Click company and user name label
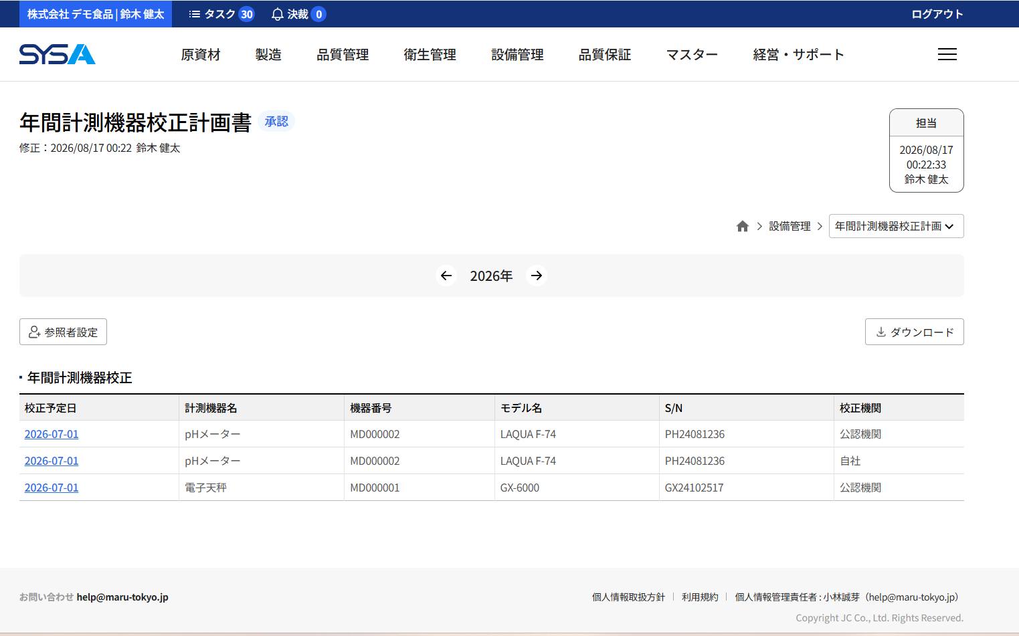This screenshot has width=1019, height=636. coord(96,14)
